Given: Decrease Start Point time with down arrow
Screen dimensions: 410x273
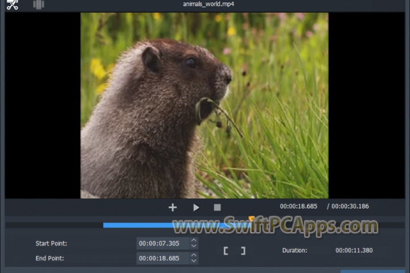Looking at the screenshot, I should point(194,246).
